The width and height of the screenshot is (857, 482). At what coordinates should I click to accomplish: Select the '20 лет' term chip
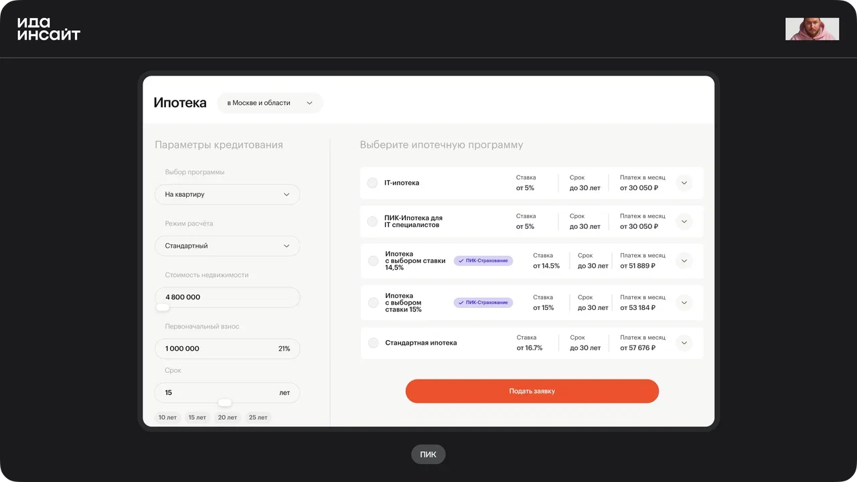point(227,417)
